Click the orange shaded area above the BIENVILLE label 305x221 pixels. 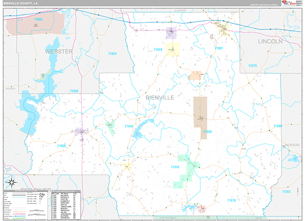[x=196, y=76]
